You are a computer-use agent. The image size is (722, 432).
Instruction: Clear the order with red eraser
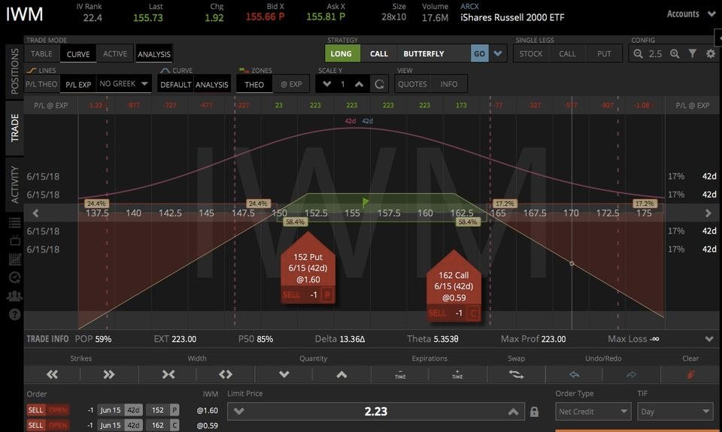tap(690, 374)
